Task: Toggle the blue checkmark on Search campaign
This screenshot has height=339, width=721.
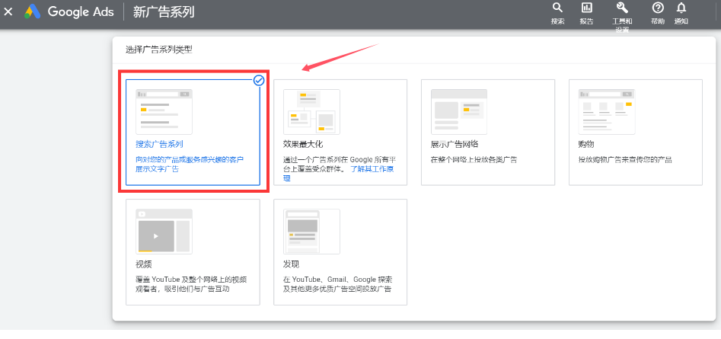Action: point(258,79)
